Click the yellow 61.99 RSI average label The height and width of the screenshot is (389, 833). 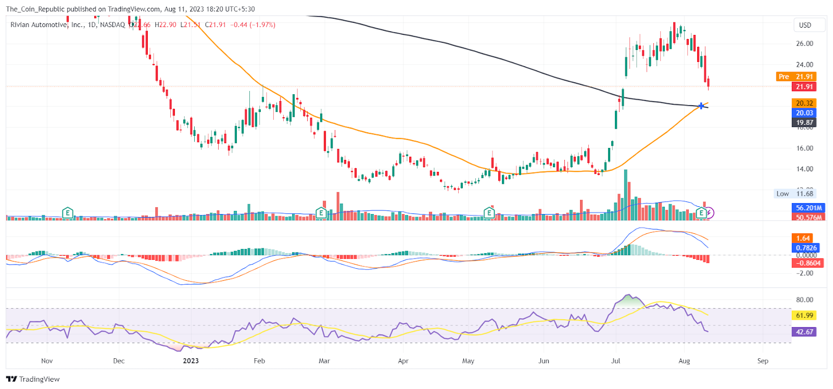point(804,315)
